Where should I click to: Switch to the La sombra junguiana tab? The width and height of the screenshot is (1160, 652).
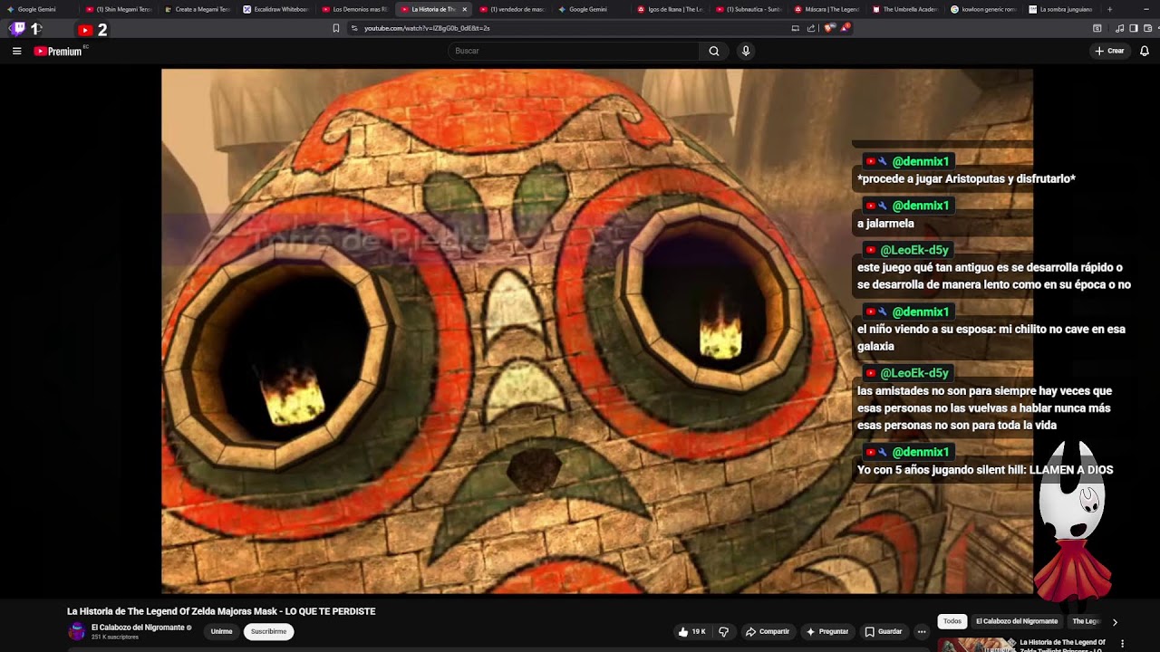coord(1062,9)
